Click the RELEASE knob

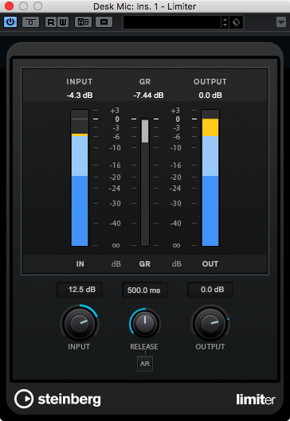[x=144, y=324]
